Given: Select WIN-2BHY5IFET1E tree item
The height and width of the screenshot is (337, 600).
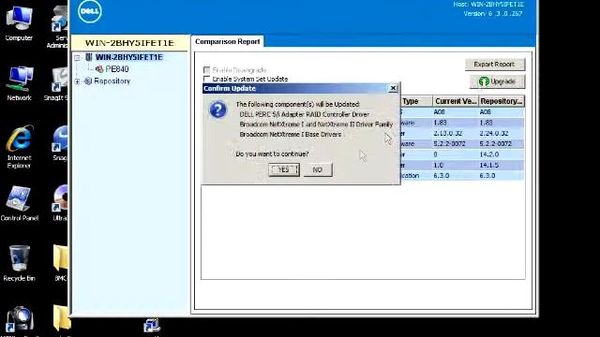Looking at the screenshot, I should pyautogui.click(x=129, y=57).
